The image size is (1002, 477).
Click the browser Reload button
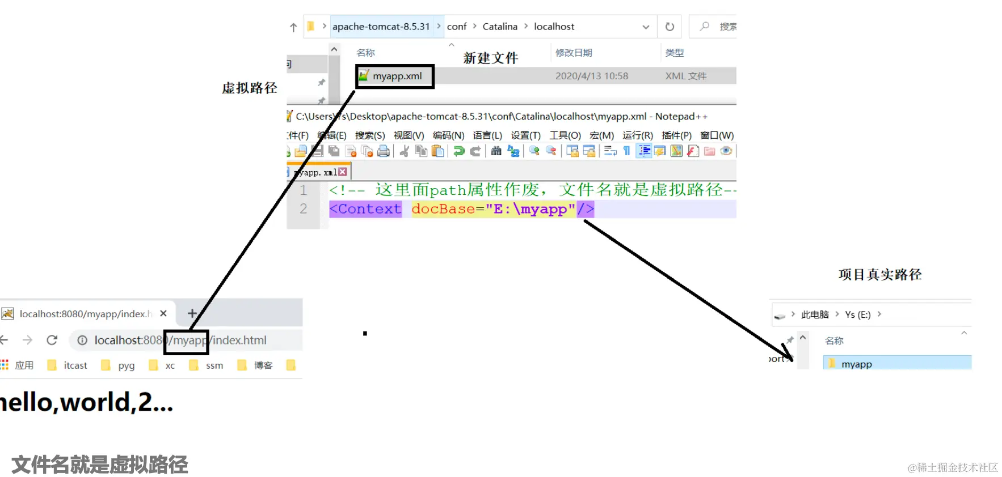pos(52,340)
